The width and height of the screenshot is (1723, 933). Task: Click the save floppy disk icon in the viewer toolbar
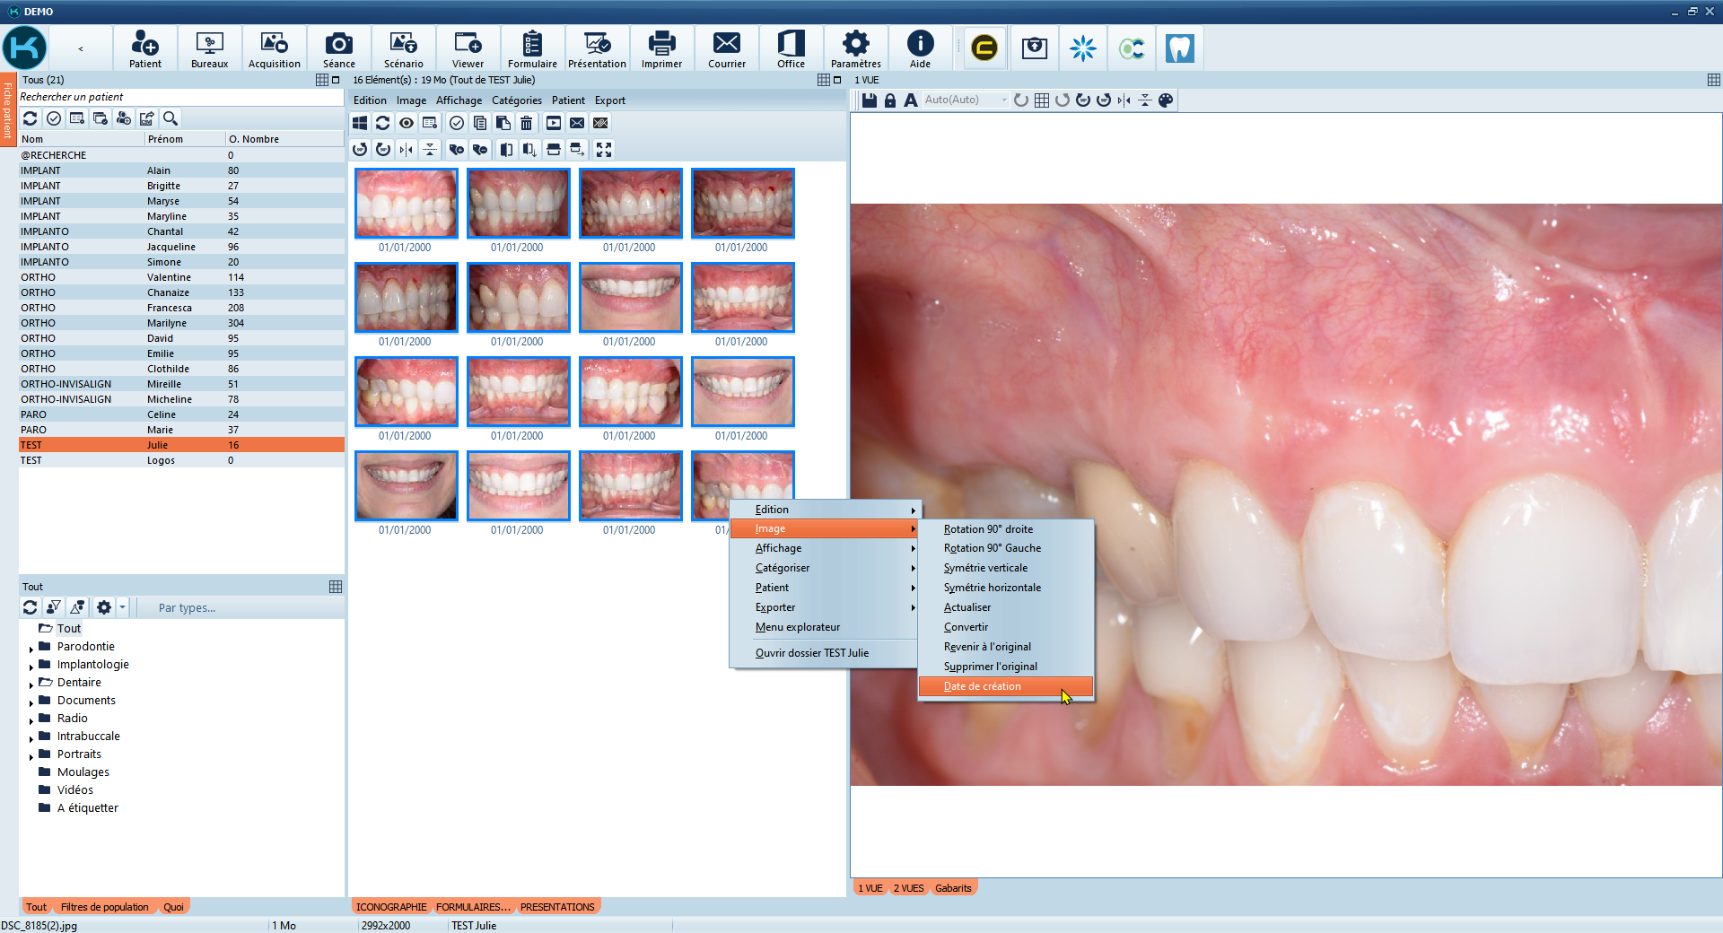(869, 100)
